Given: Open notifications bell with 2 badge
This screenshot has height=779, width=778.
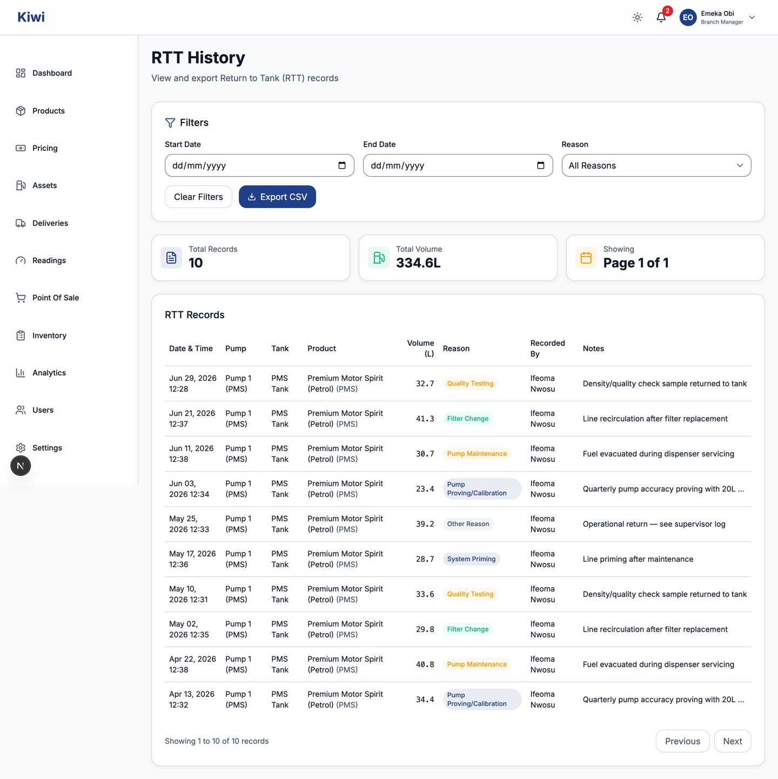Looking at the screenshot, I should pos(661,17).
